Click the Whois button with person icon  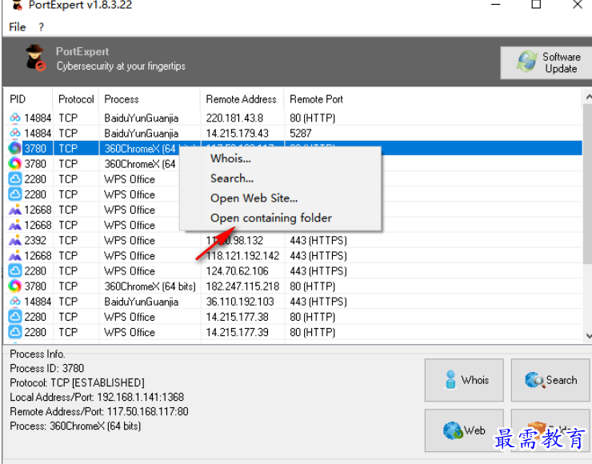click(462, 381)
